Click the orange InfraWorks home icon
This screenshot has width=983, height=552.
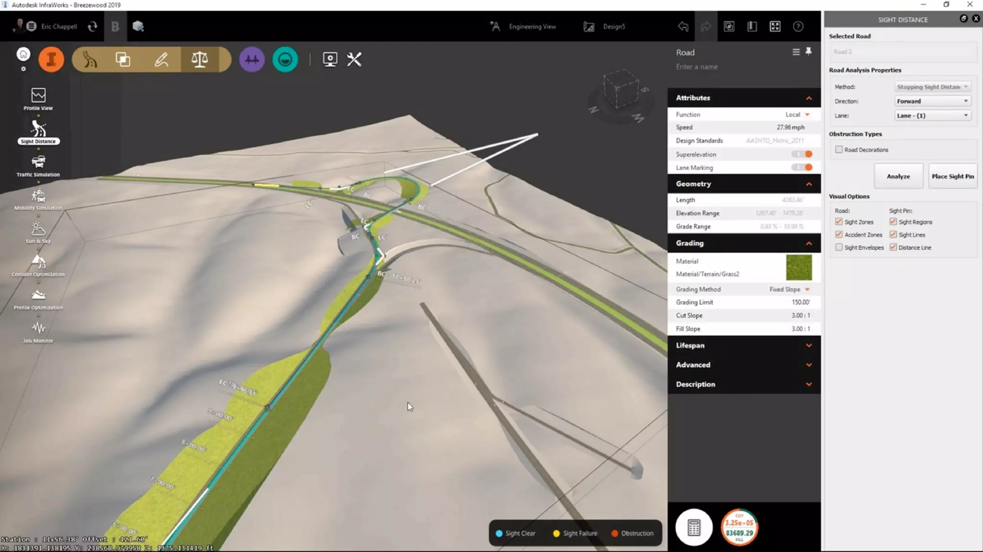51,60
